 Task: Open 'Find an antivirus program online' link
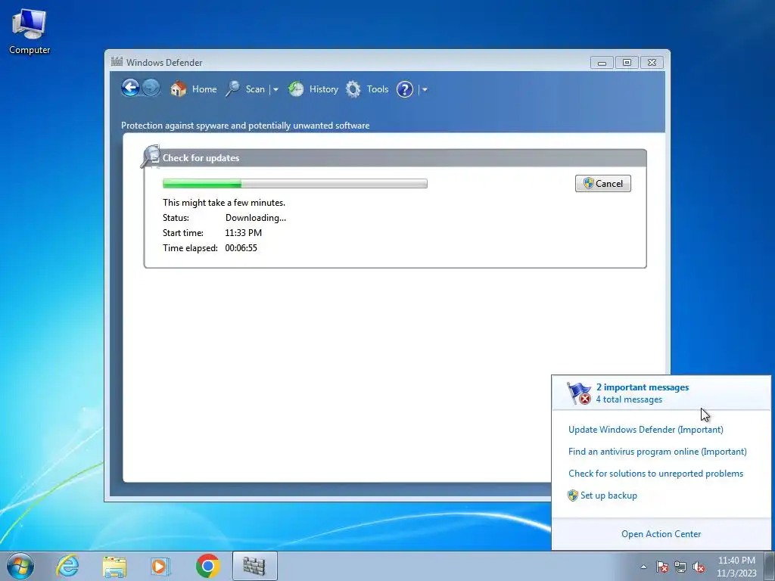[x=658, y=452]
